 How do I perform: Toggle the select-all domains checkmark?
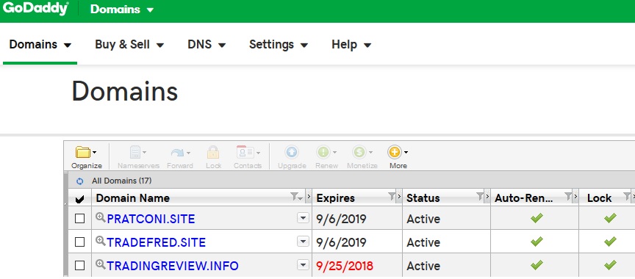pos(80,199)
